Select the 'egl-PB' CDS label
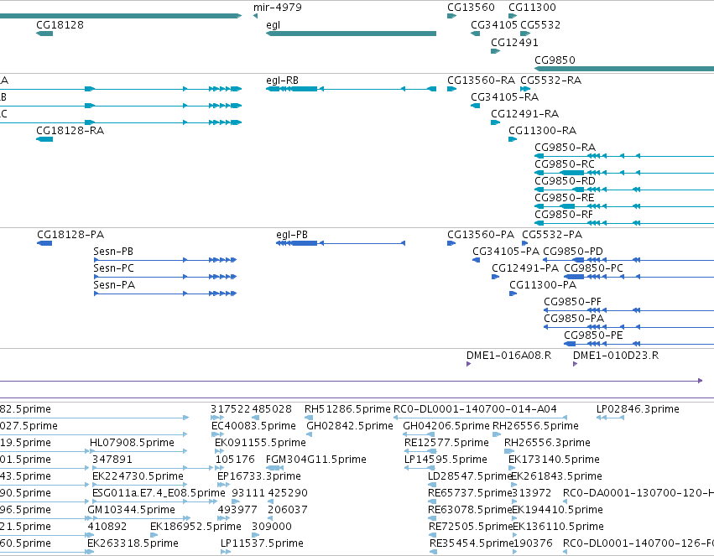 (292, 235)
